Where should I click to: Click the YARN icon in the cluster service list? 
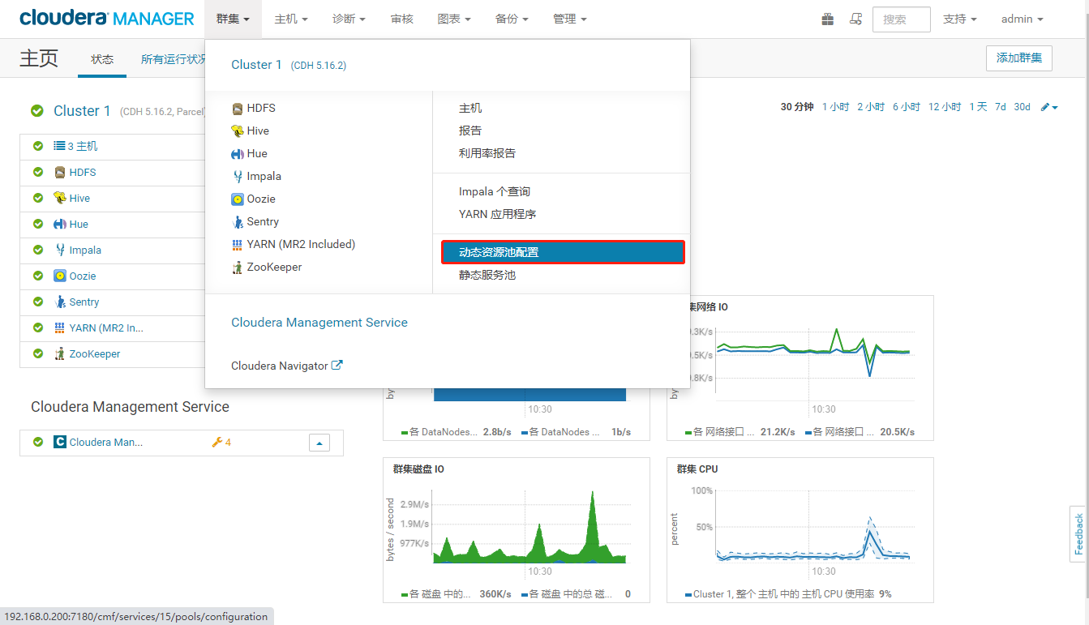pyautogui.click(x=60, y=327)
